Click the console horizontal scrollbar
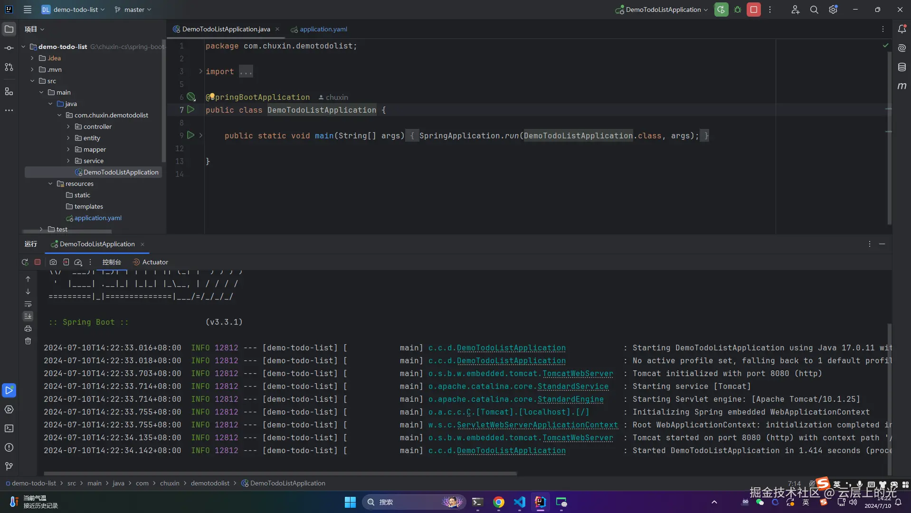 point(280,474)
